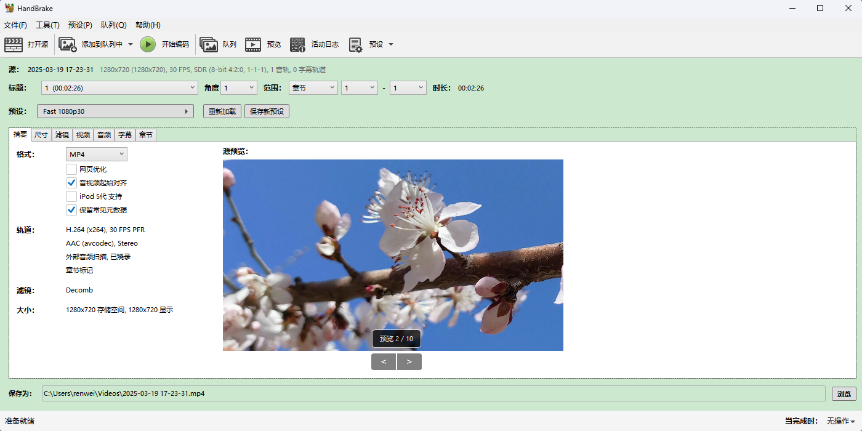862x431 pixels.
Task: Click the Preview film icon
Action: click(253, 44)
